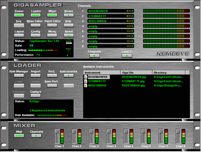Screen dimensions: 201x152
Task: Click the channel 1 level meter
Action: point(166,11)
